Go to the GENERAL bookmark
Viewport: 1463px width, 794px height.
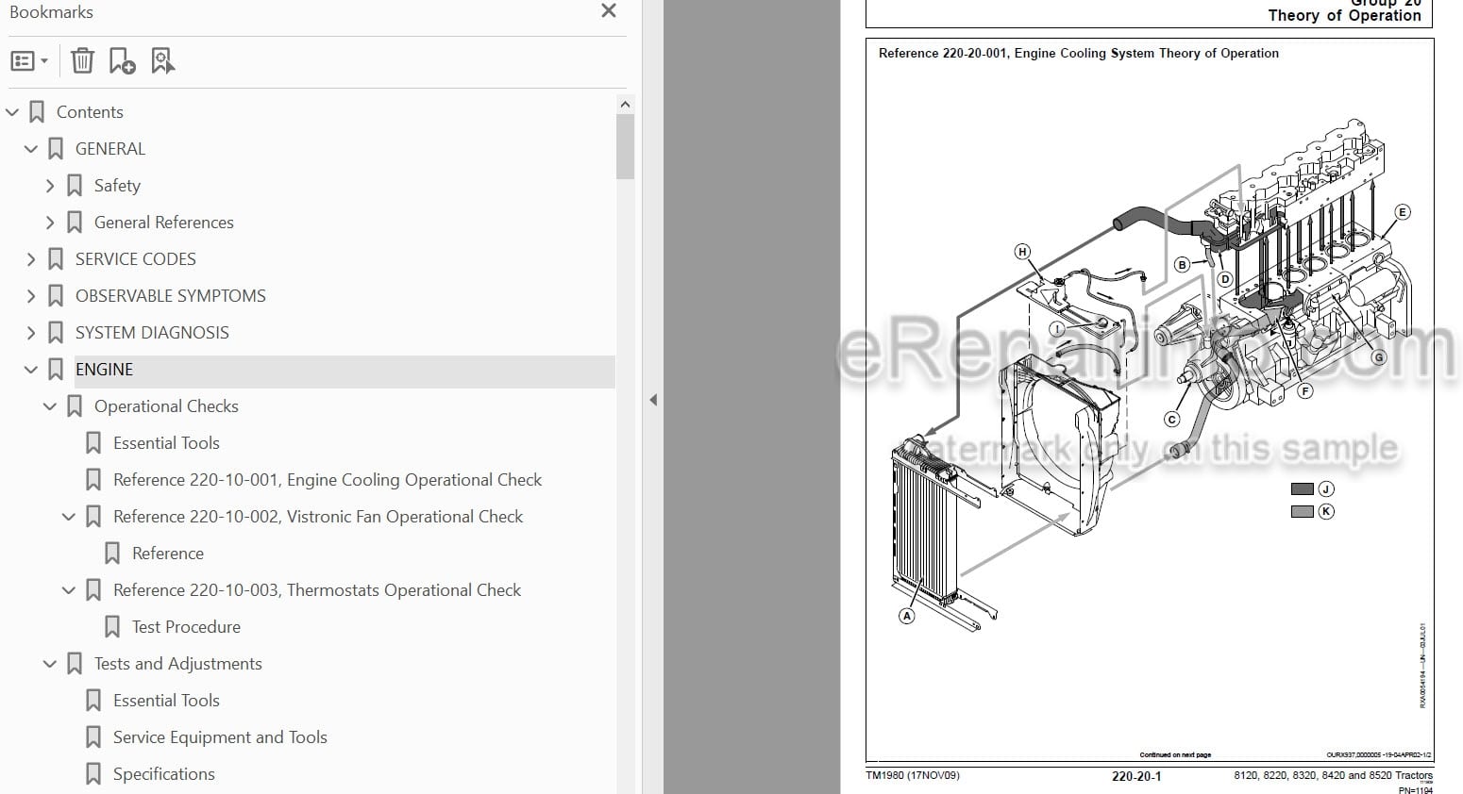click(110, 149)
